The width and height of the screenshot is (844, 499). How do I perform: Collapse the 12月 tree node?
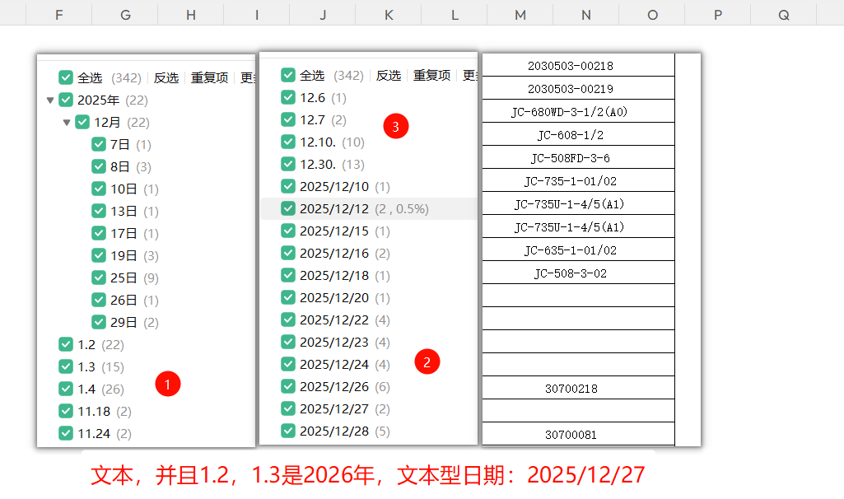(67, 123)
